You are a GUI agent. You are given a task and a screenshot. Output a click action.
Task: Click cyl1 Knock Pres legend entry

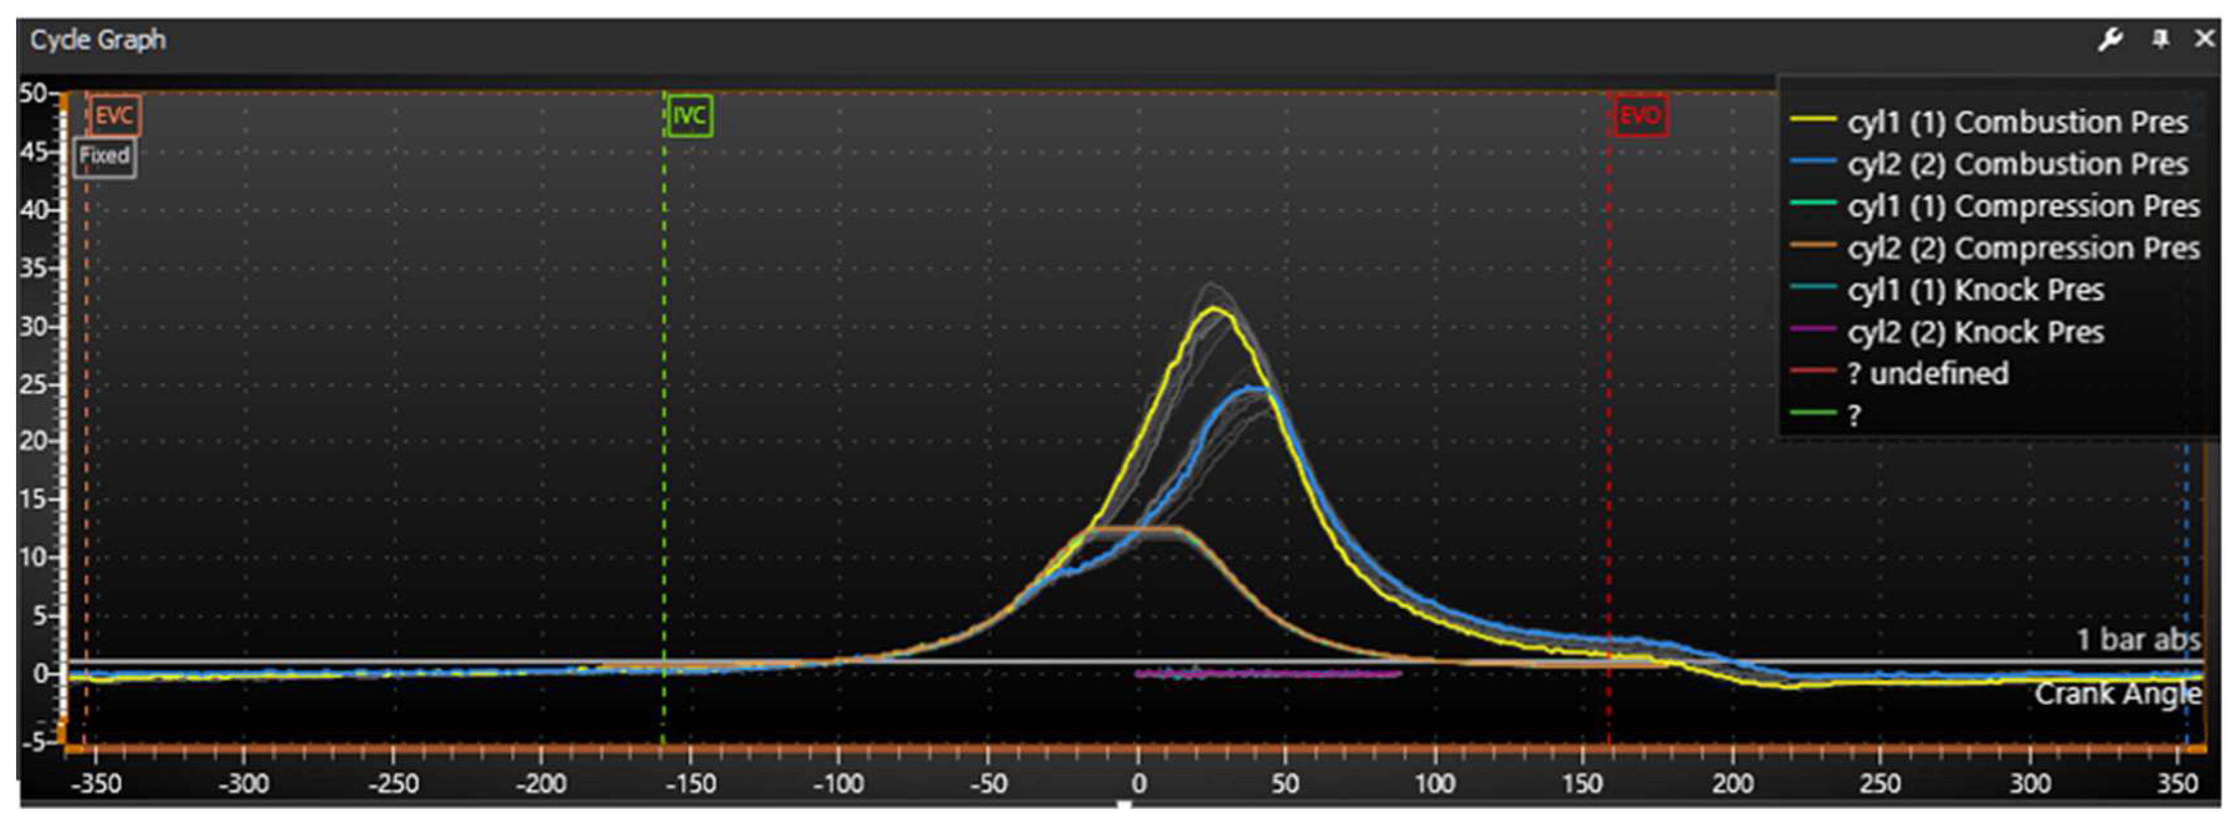[1976, 290]
